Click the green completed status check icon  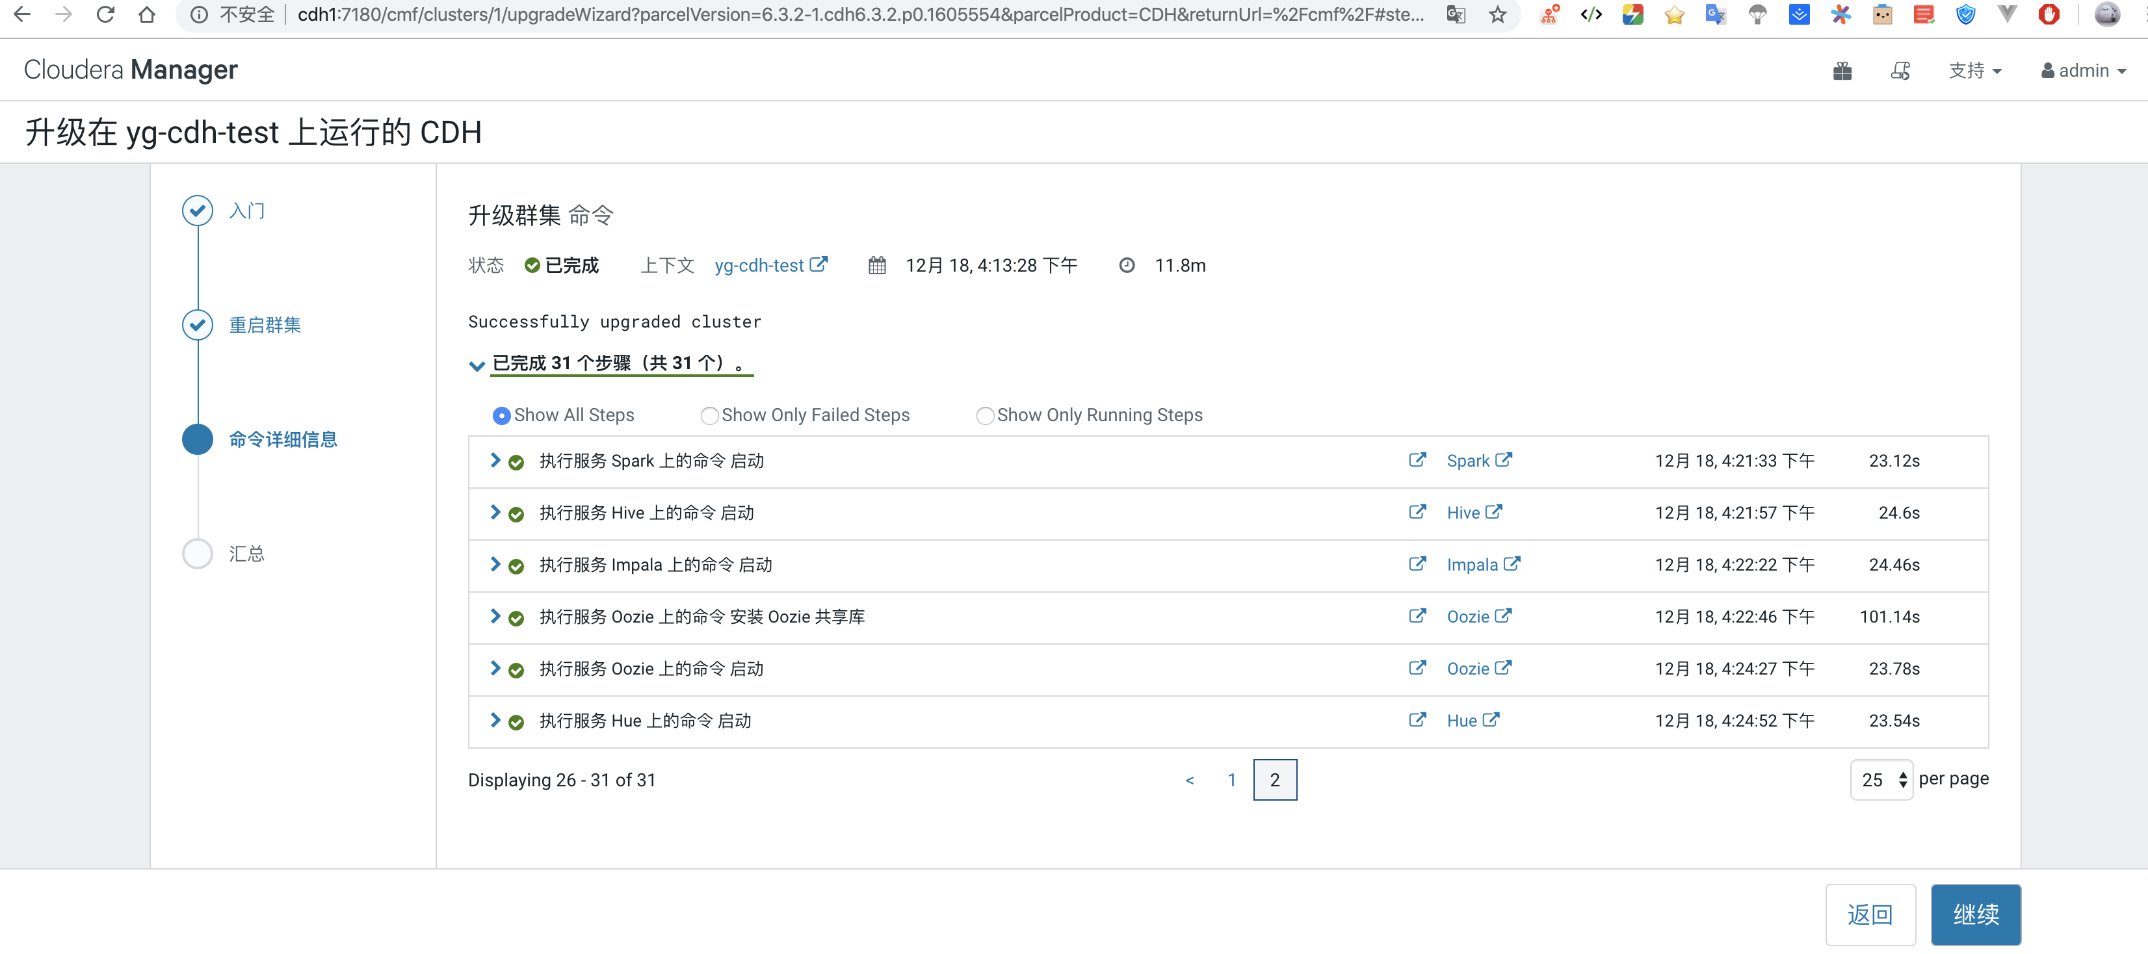[531, 265]
